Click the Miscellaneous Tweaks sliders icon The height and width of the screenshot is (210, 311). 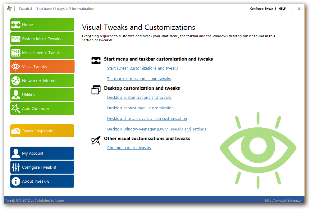[x=16, y=52]
